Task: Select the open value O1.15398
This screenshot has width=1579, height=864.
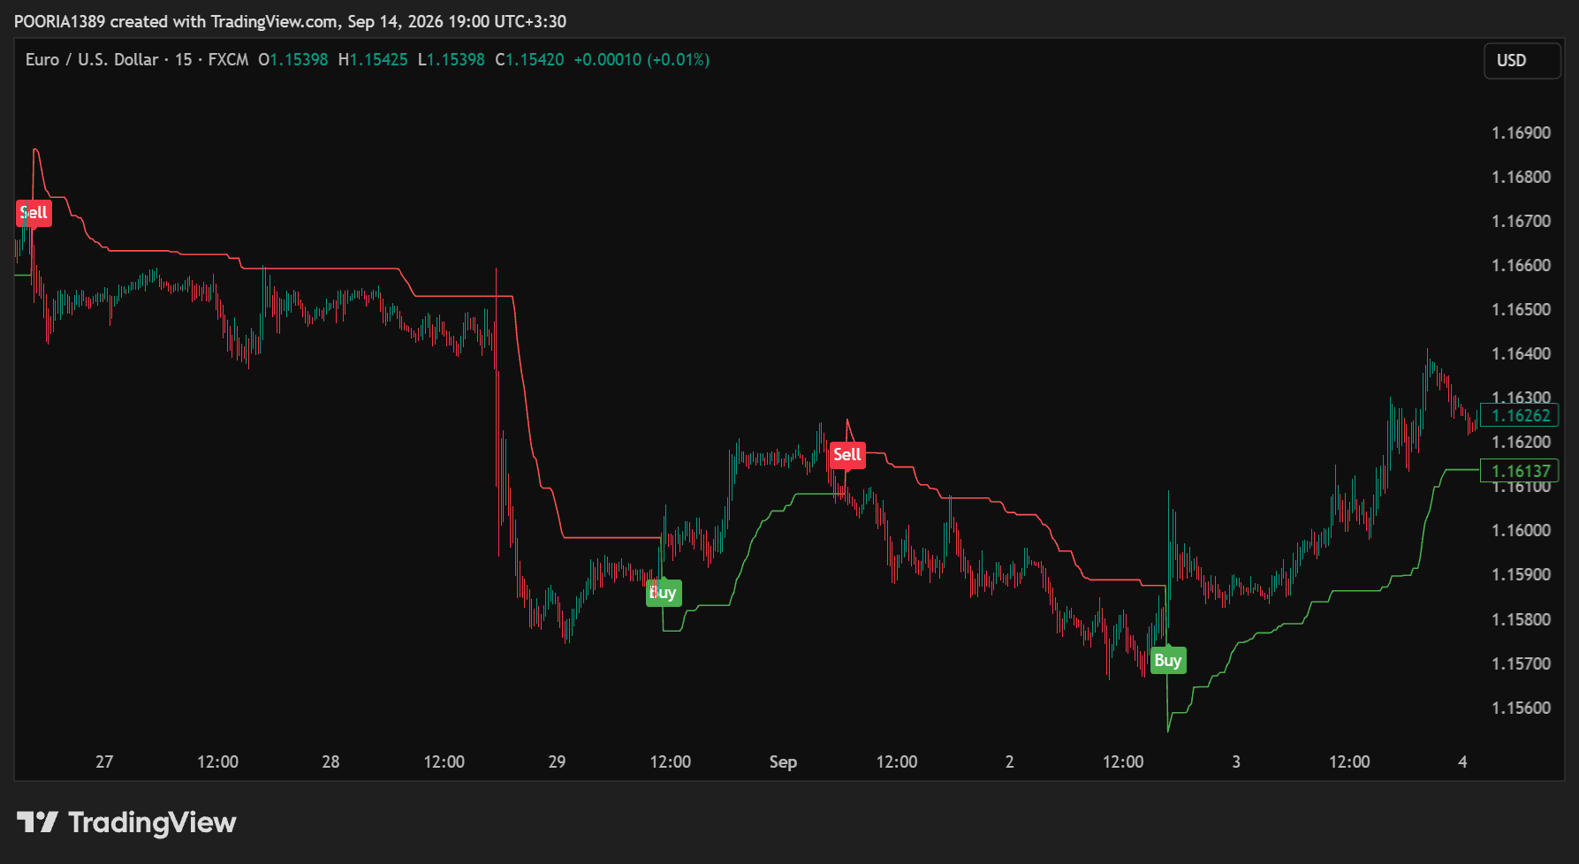Action: [293, 59]
